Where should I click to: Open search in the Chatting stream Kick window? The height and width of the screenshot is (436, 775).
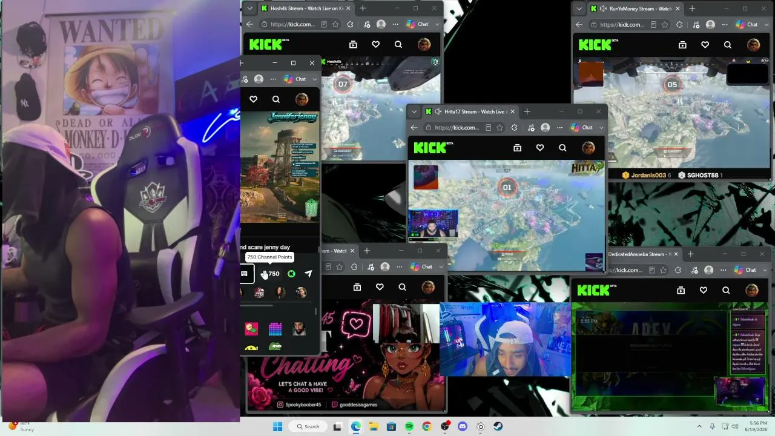403,286
